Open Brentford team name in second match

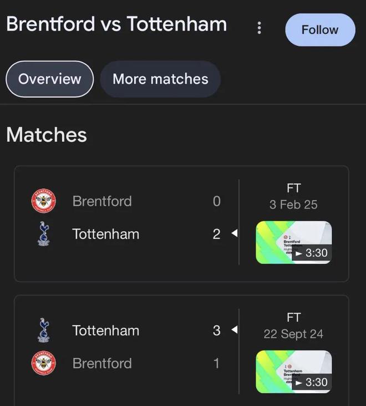(102, 363)
